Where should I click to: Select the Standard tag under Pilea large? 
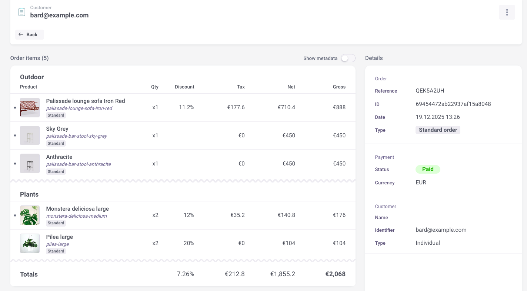tap(56, 251)
